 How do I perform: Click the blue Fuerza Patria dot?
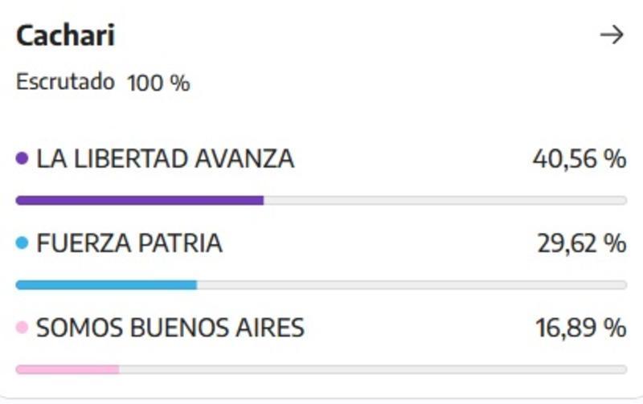click(22, 243)
